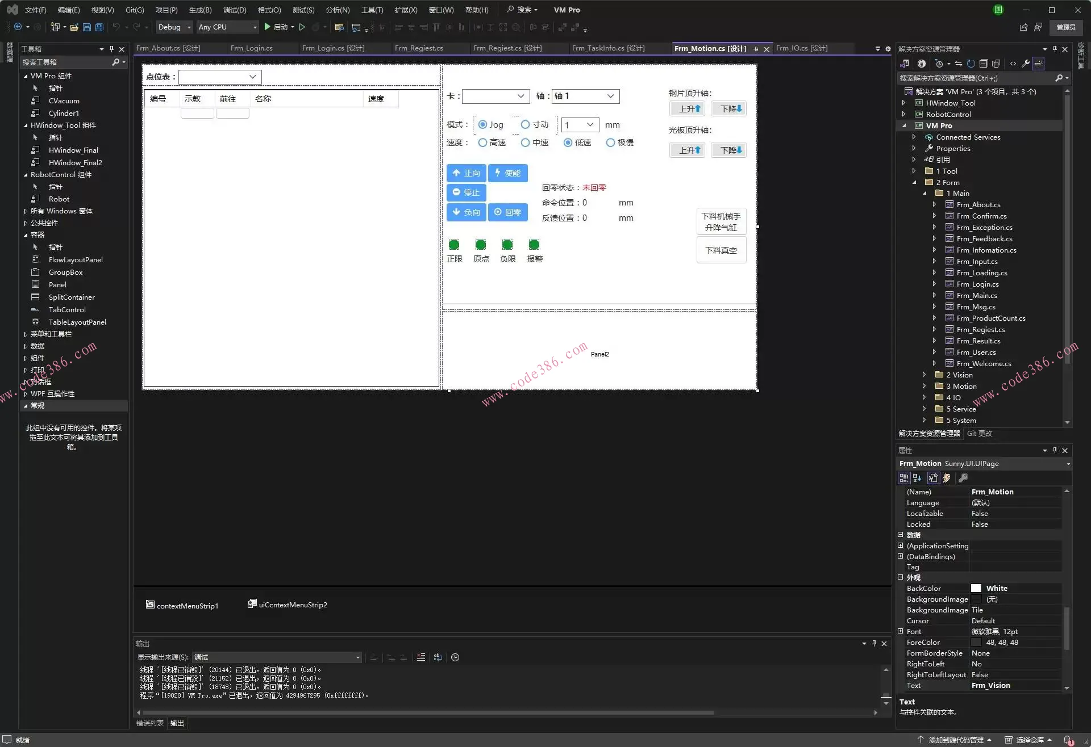This screenshot has height=747, width=1091.
Task: Open the Debug configuration dropdown
Action: (x=175, y=27)
